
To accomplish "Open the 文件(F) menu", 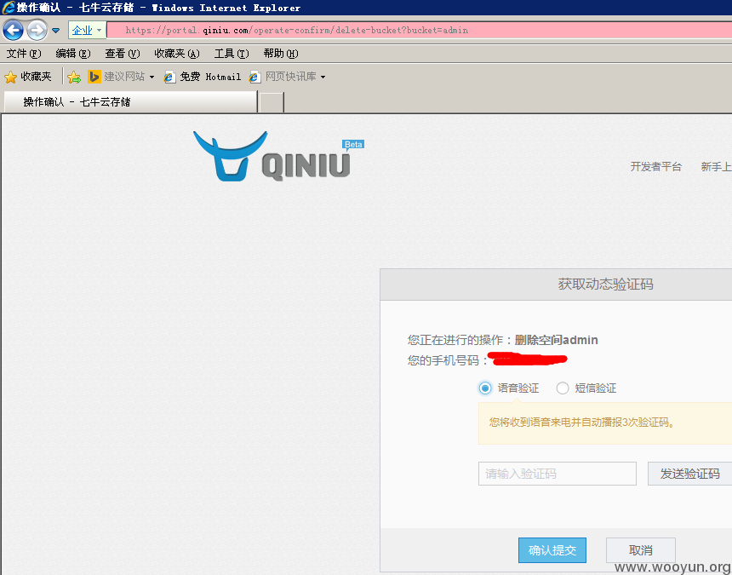I will coord(24,54).
